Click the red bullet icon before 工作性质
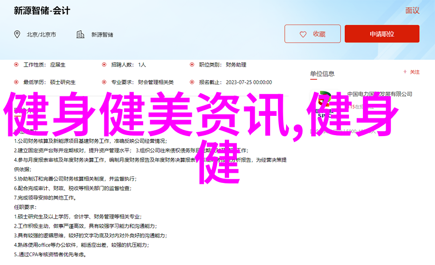This screenshot has width=435, height=265. click(x=16, y=64)
